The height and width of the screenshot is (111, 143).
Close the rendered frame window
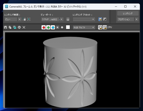(135, 7)
